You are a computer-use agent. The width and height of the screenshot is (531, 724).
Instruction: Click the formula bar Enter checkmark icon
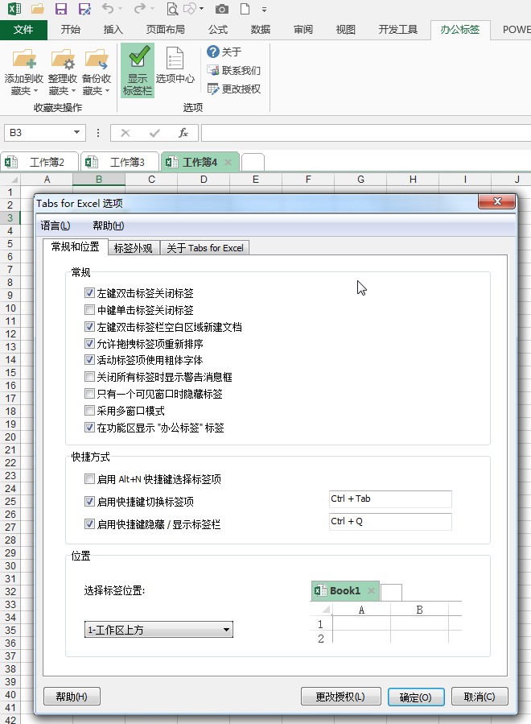click(x=154, y=133)
